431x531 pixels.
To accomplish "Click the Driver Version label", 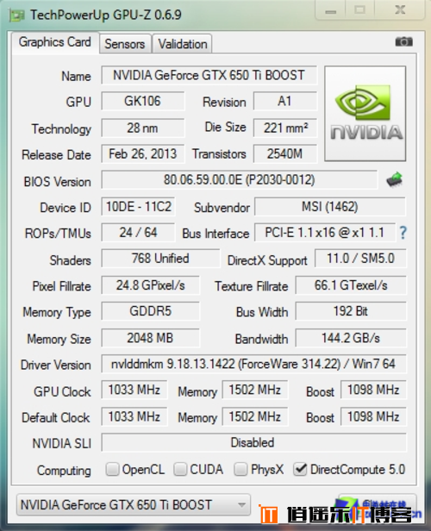I will coord(56,365).
